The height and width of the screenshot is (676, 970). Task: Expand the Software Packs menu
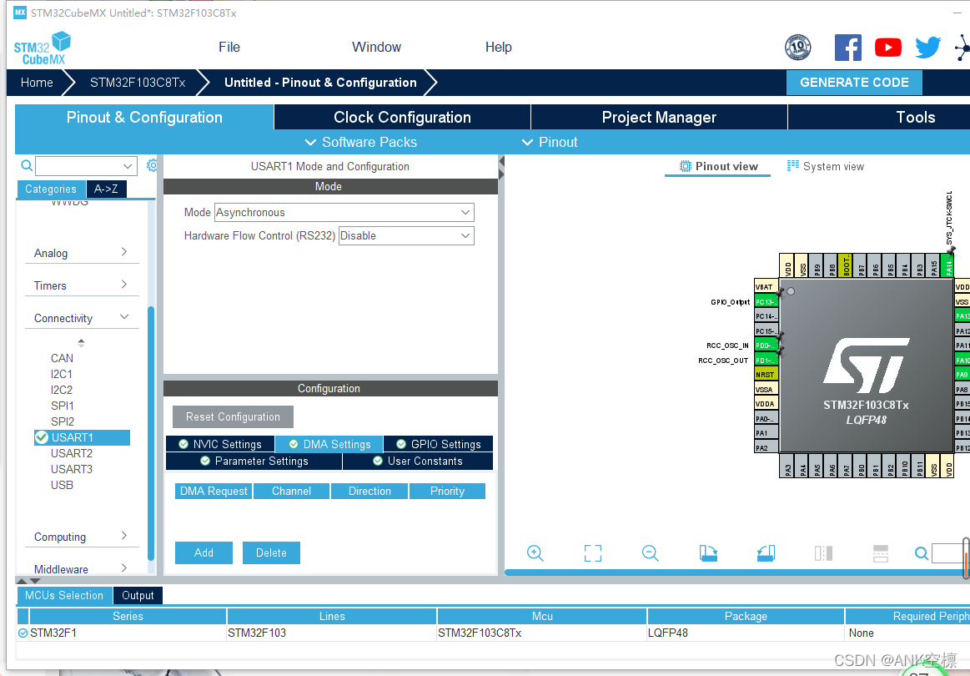click(360, 143)
